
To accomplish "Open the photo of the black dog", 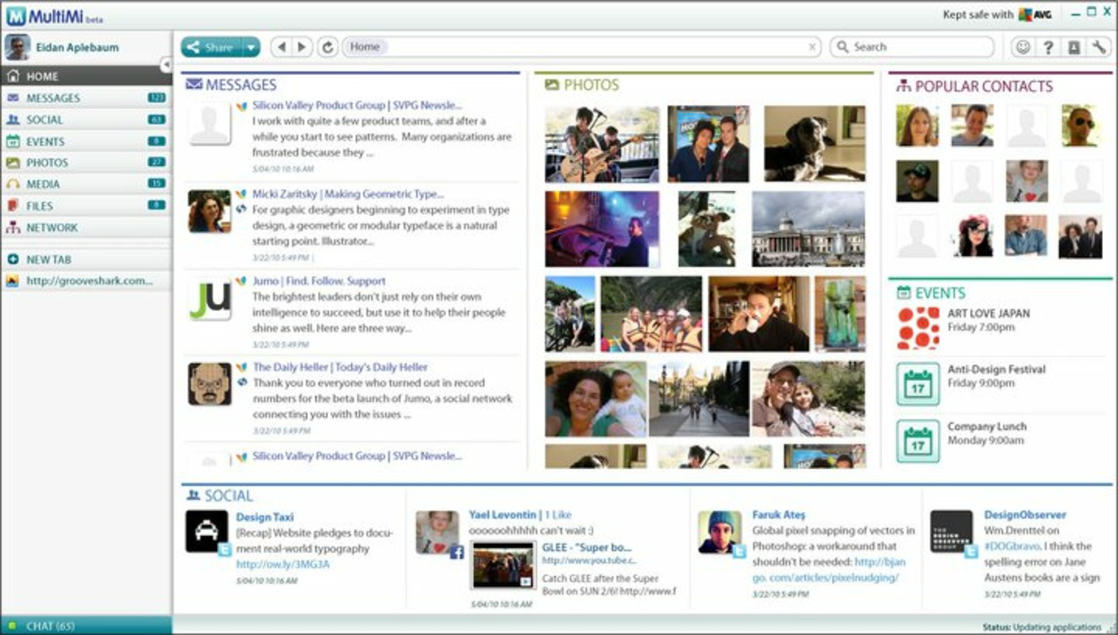I will [814, 144].
